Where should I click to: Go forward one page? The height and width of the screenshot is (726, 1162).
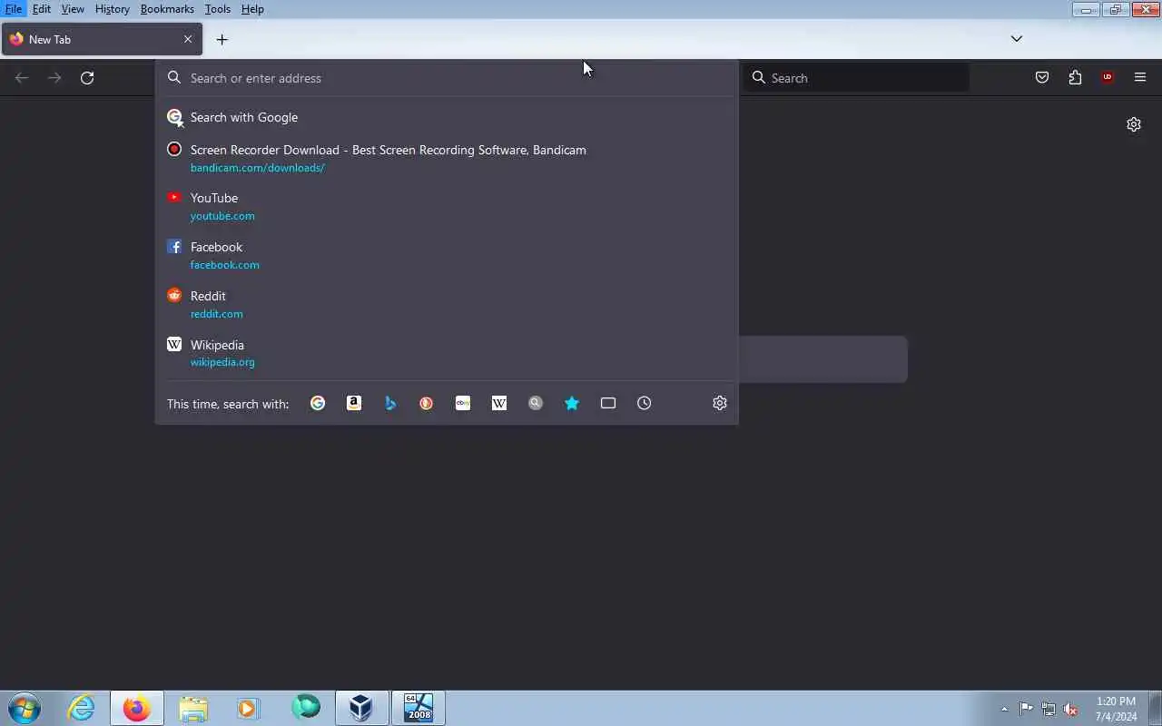pos(54,78)
